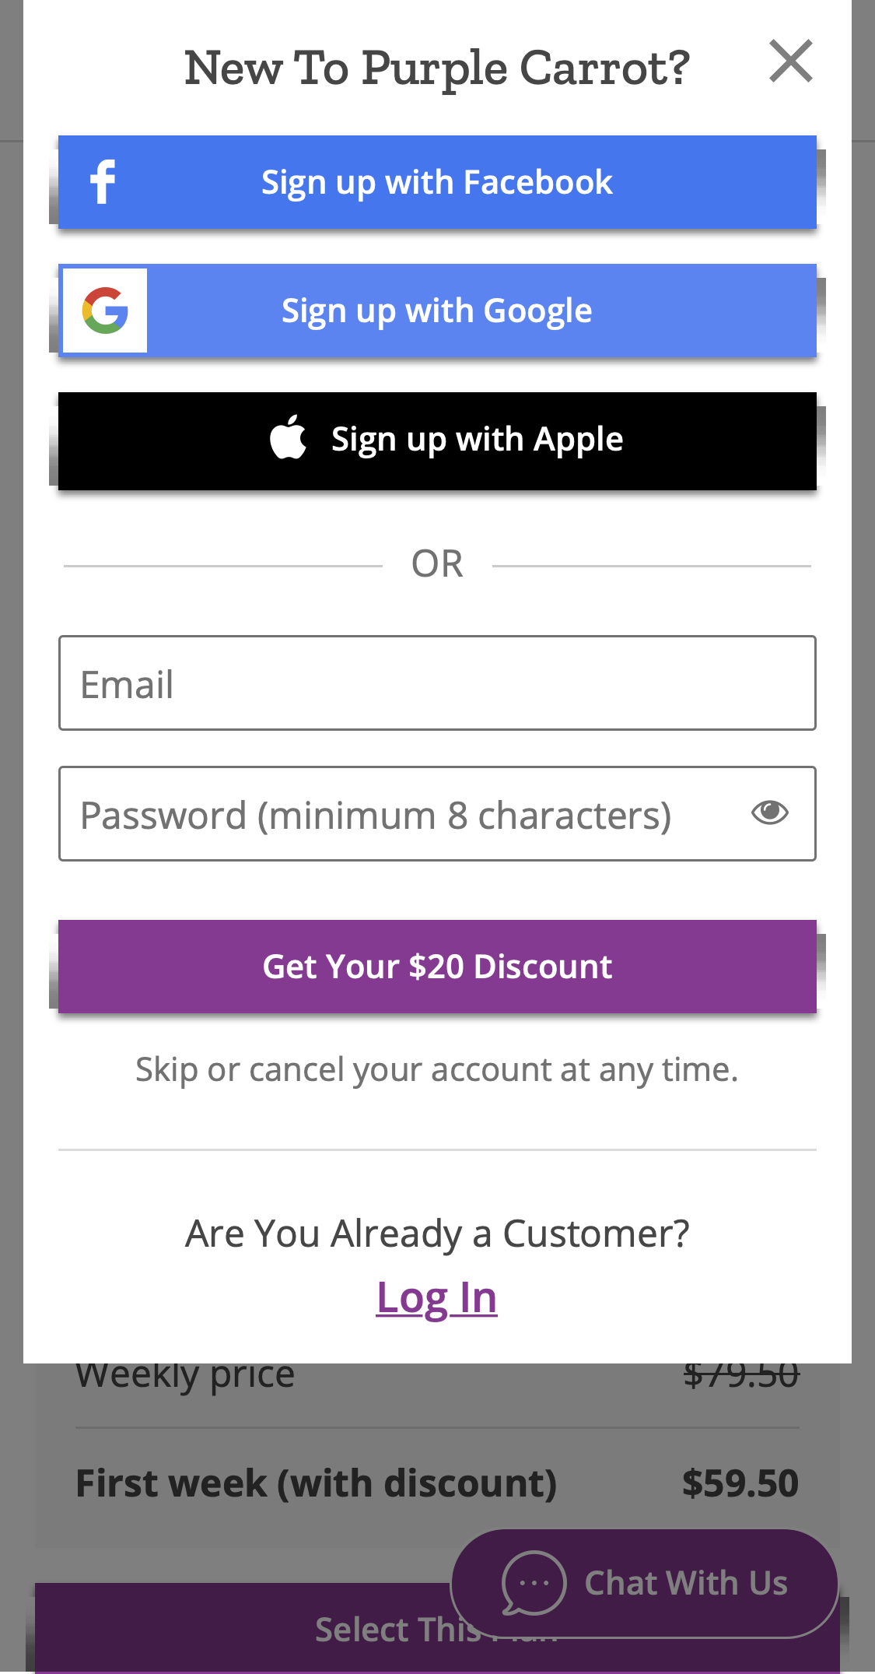This screenshot has width=875, height=1674.
Task: Click the chat speech bubble icon
Action: [x=533, y=1584]
